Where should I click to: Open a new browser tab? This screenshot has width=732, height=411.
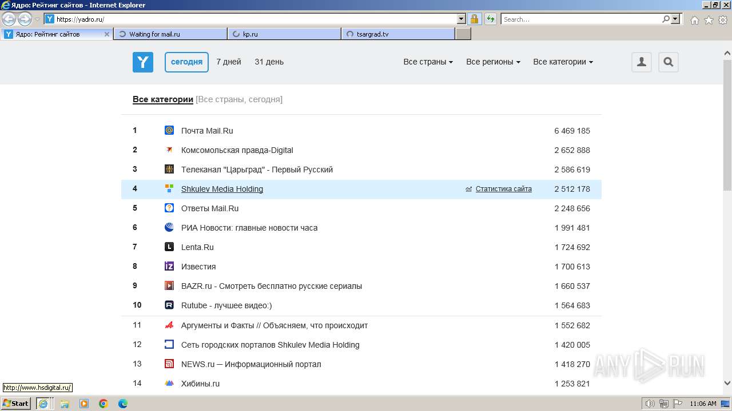[x=463, y=34]
